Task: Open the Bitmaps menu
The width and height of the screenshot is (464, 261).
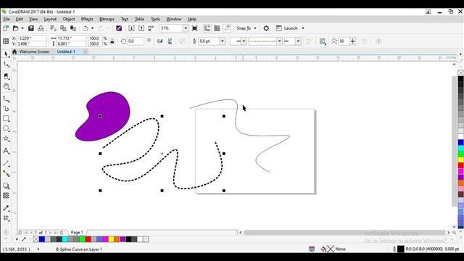Action: click(107, 19)
